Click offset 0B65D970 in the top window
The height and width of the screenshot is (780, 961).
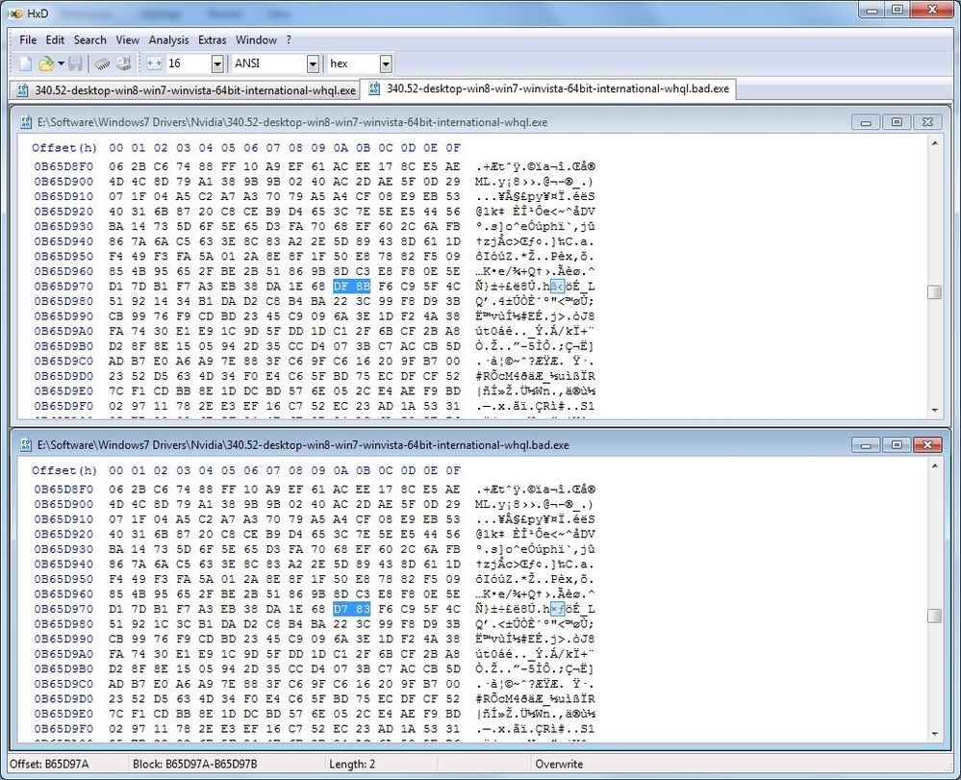pos(63,287)
